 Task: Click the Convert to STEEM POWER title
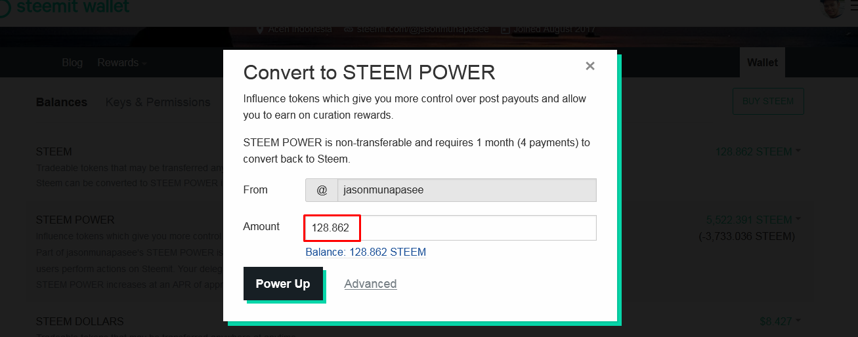[x=369, y=72]
